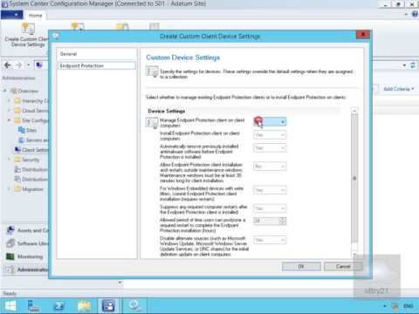Select Endpoint Protection in dialog left pane
Image resolution: width=419 pixels, height=314 pixels.
click(97, 66)
